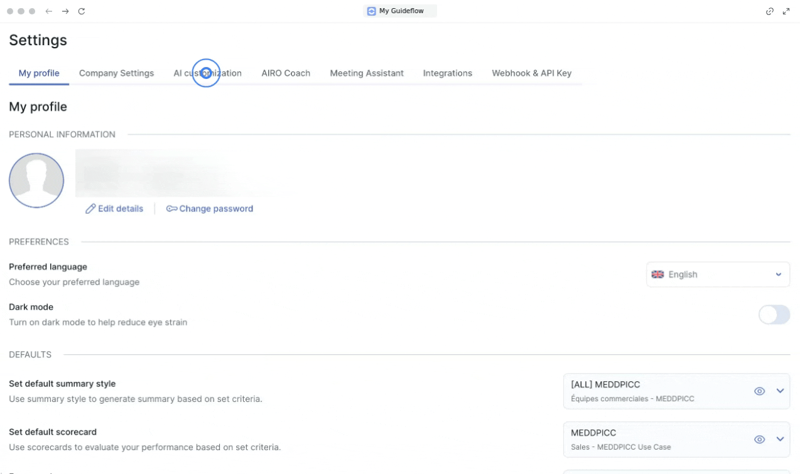
Task: Click the page reload icon
Action: [x=82, y=11]
